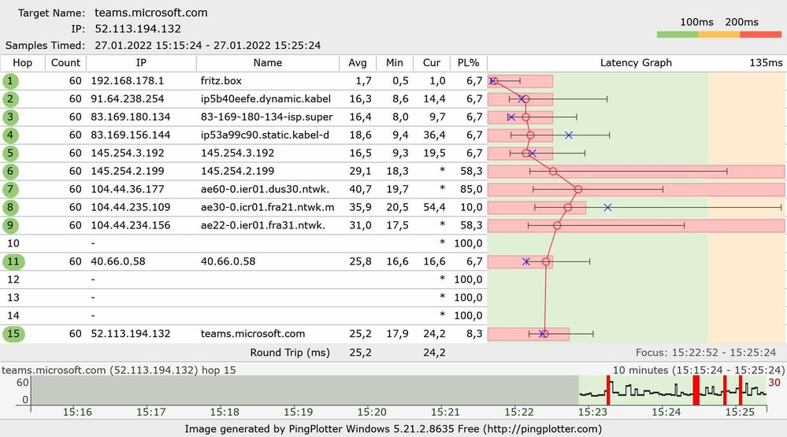
Task: Select ae60-0.ier01.dus30.ntwk. hostname
Action: 265,189
